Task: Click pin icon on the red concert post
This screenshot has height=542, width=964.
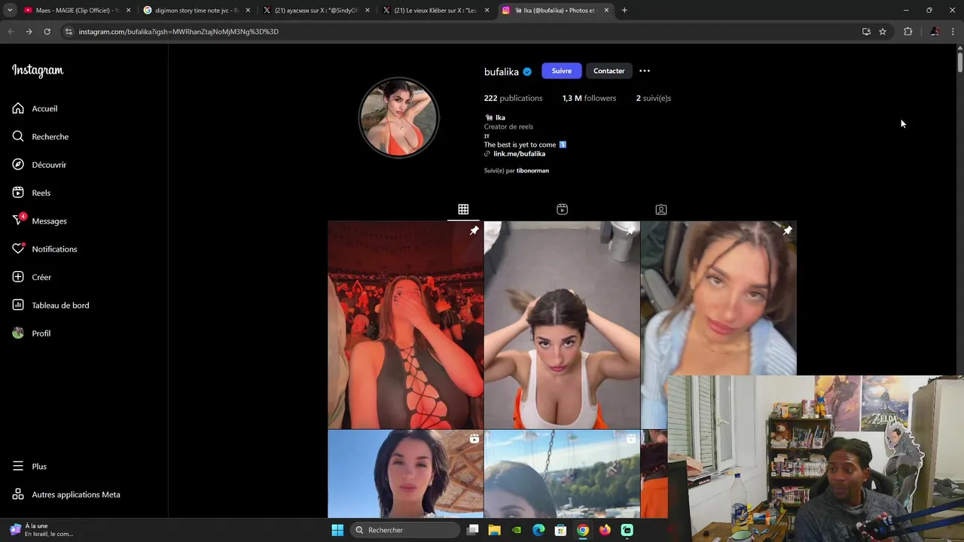Action: 474,230
